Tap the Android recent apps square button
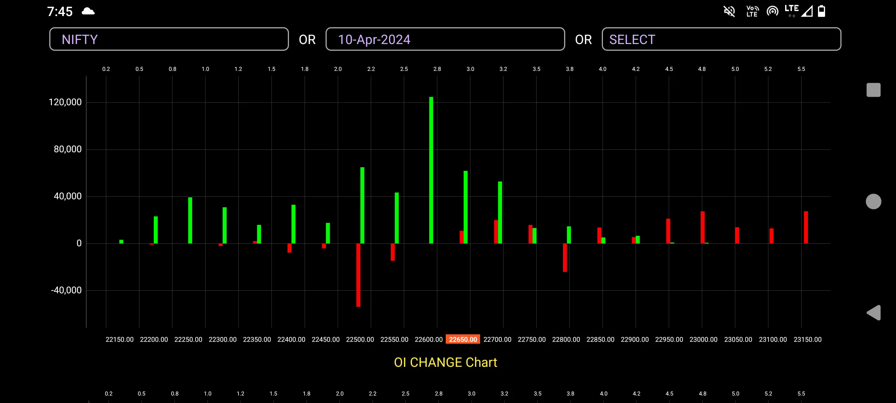The height and width of the screenshot is (403, 896). pos(873,90)
